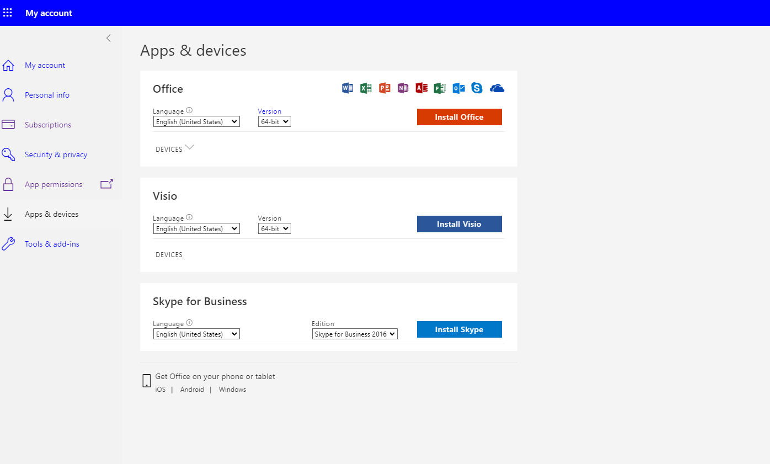The height and width of the screenshot is (464, 770).
Task: Click the Excel icon in Office section
Action: coord(366,88)
